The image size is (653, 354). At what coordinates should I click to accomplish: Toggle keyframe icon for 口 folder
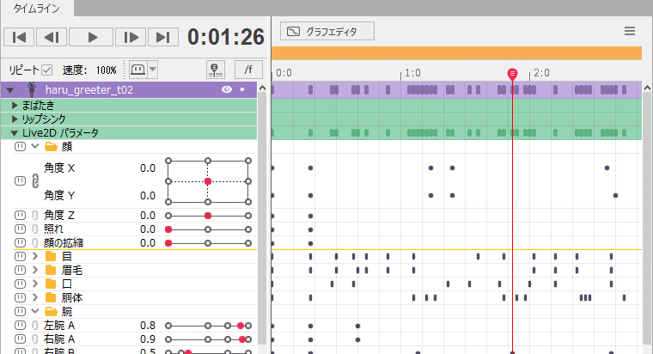click(20, 284)
